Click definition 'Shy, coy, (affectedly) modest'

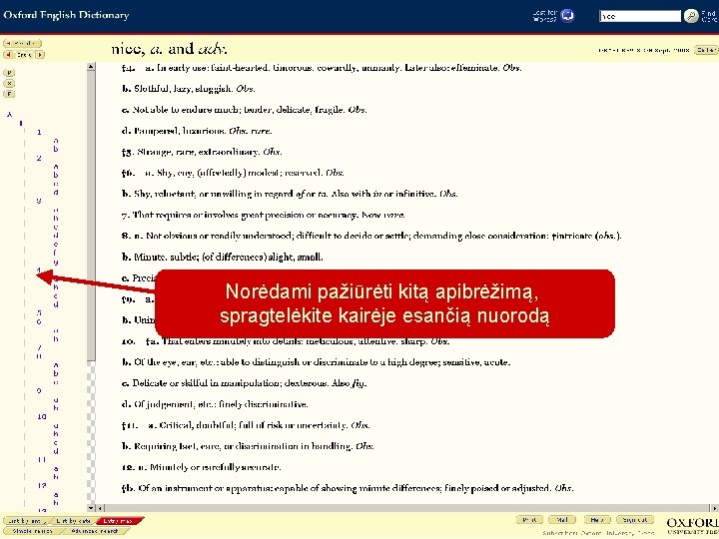[x=233, y=173]
